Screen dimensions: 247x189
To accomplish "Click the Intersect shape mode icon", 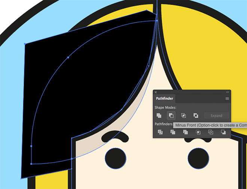I will click(x=183, y=116).
